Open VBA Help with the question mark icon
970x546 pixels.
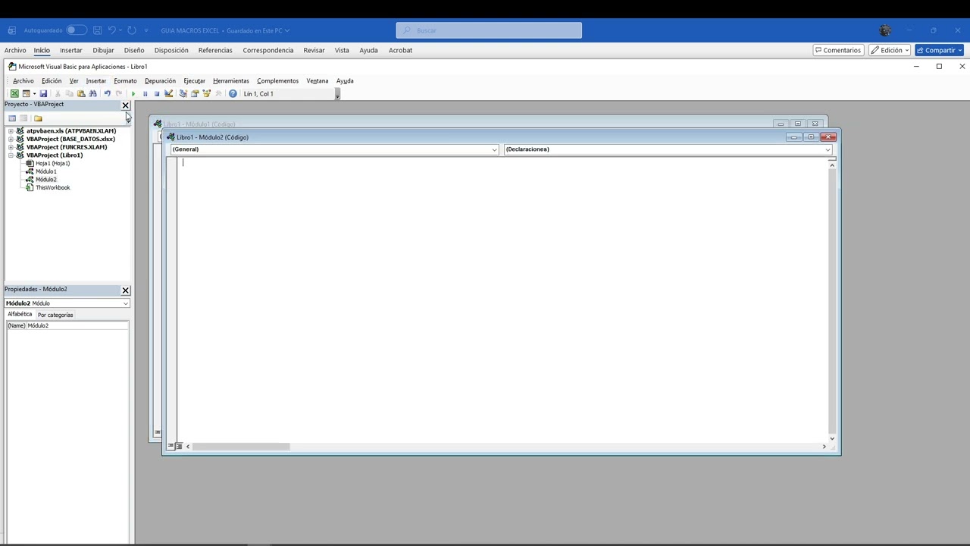pyautogui.click(x=233, y=93)
